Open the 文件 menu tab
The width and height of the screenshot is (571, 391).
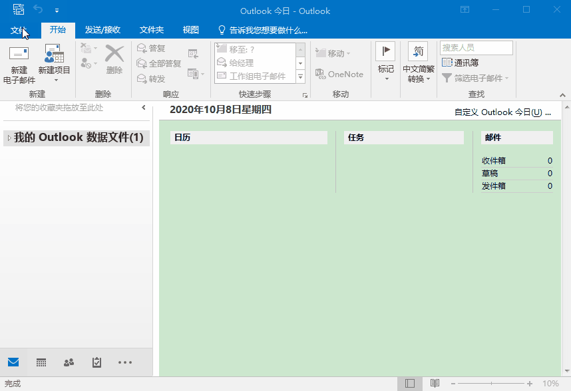pyautogui.click(x=18, y=30)
